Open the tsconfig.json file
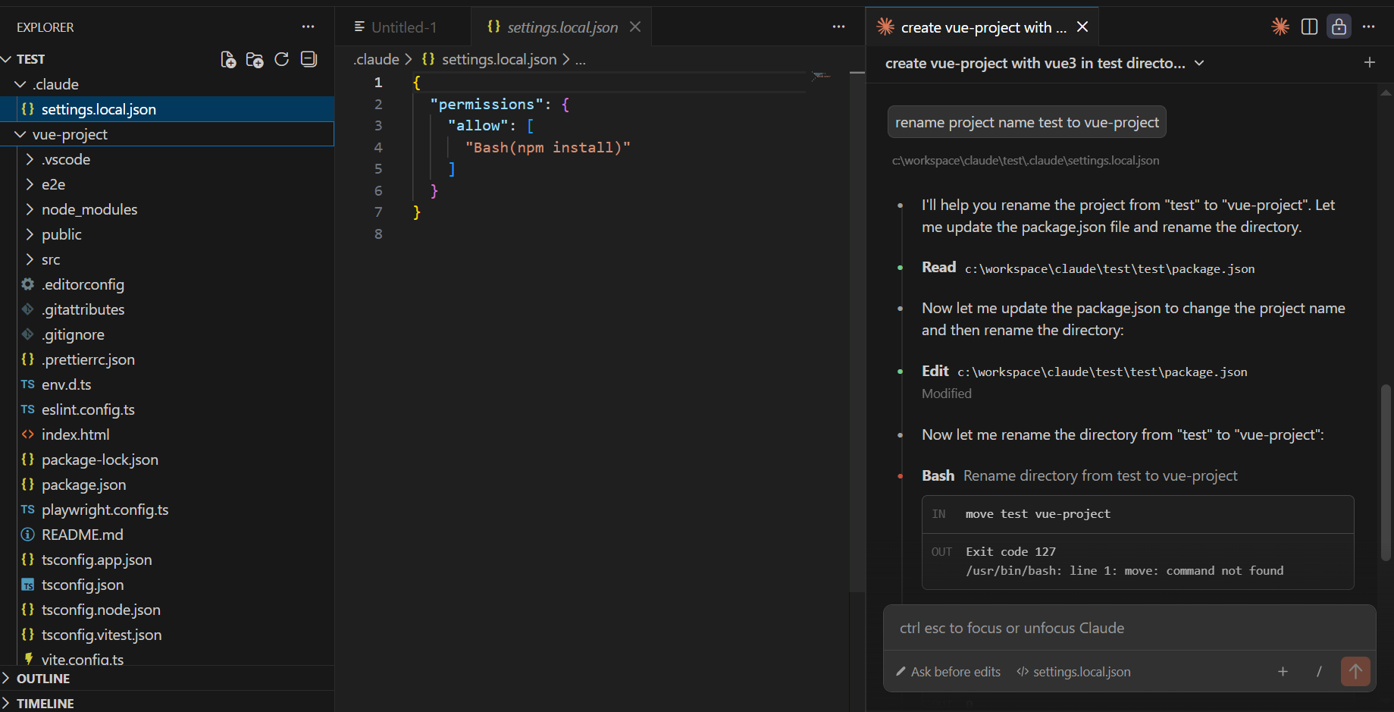The image size is (1394, 712). (167, 585)
